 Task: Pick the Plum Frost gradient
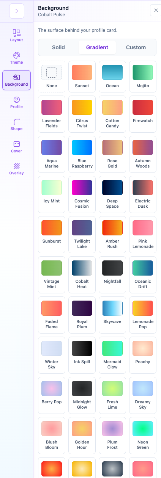(112, 436)
